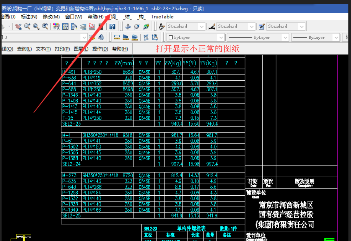Open the Text Style manager icon

[x=161, y=26]
